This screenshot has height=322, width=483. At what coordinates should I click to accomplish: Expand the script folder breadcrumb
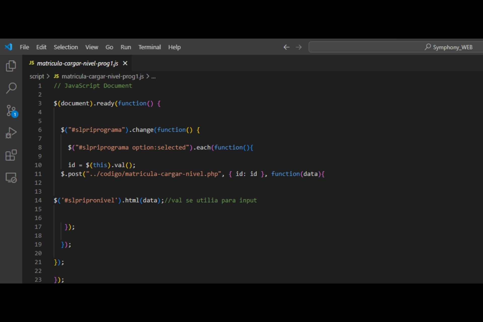point(37,76)
